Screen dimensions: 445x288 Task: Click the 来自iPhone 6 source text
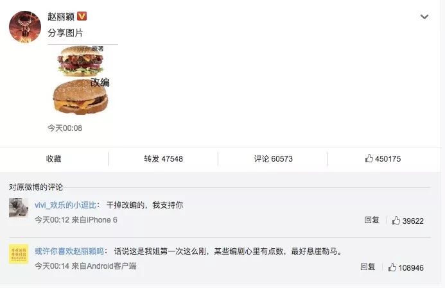[x=94, y=220]
